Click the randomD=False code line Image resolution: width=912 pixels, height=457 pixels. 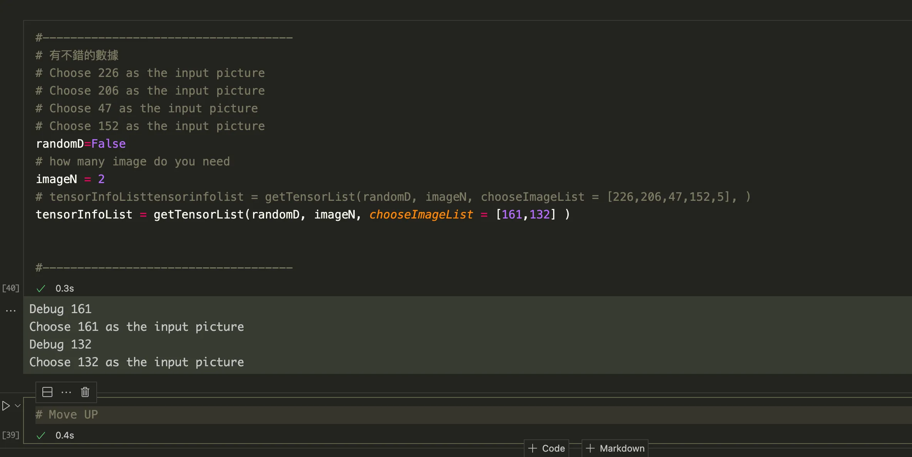pos(81,144)
